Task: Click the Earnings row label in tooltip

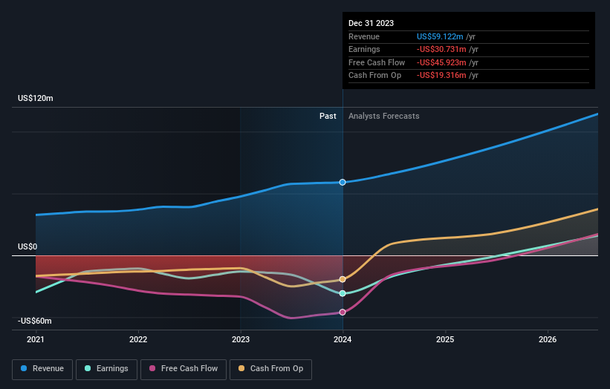Action: point(364,49)
